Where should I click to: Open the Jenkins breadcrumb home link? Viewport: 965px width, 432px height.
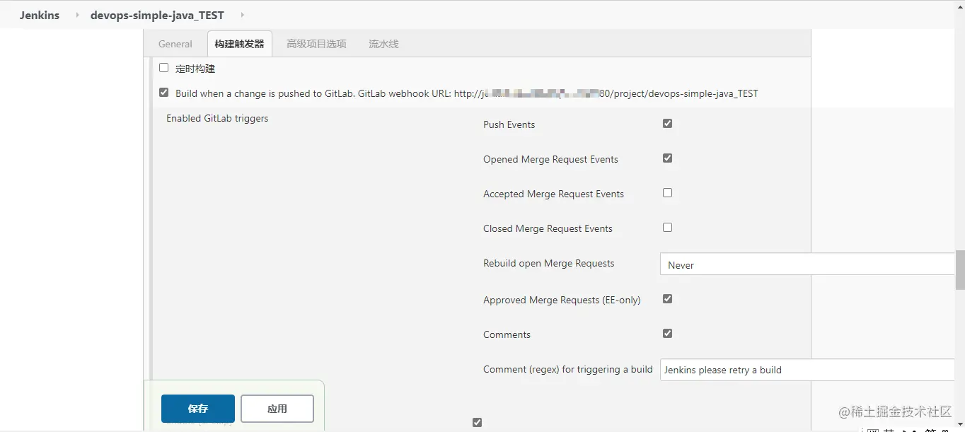40,15
